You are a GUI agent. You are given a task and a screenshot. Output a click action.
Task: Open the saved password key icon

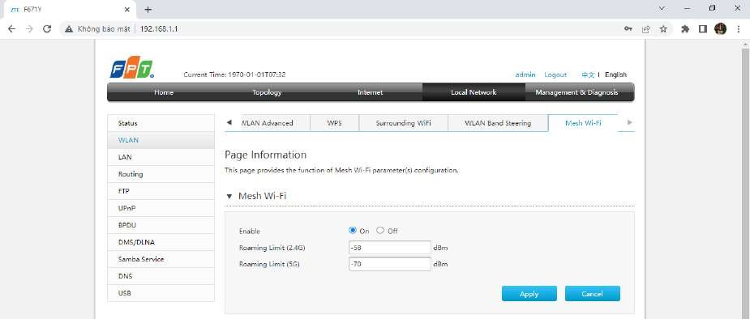pos(628,29)
